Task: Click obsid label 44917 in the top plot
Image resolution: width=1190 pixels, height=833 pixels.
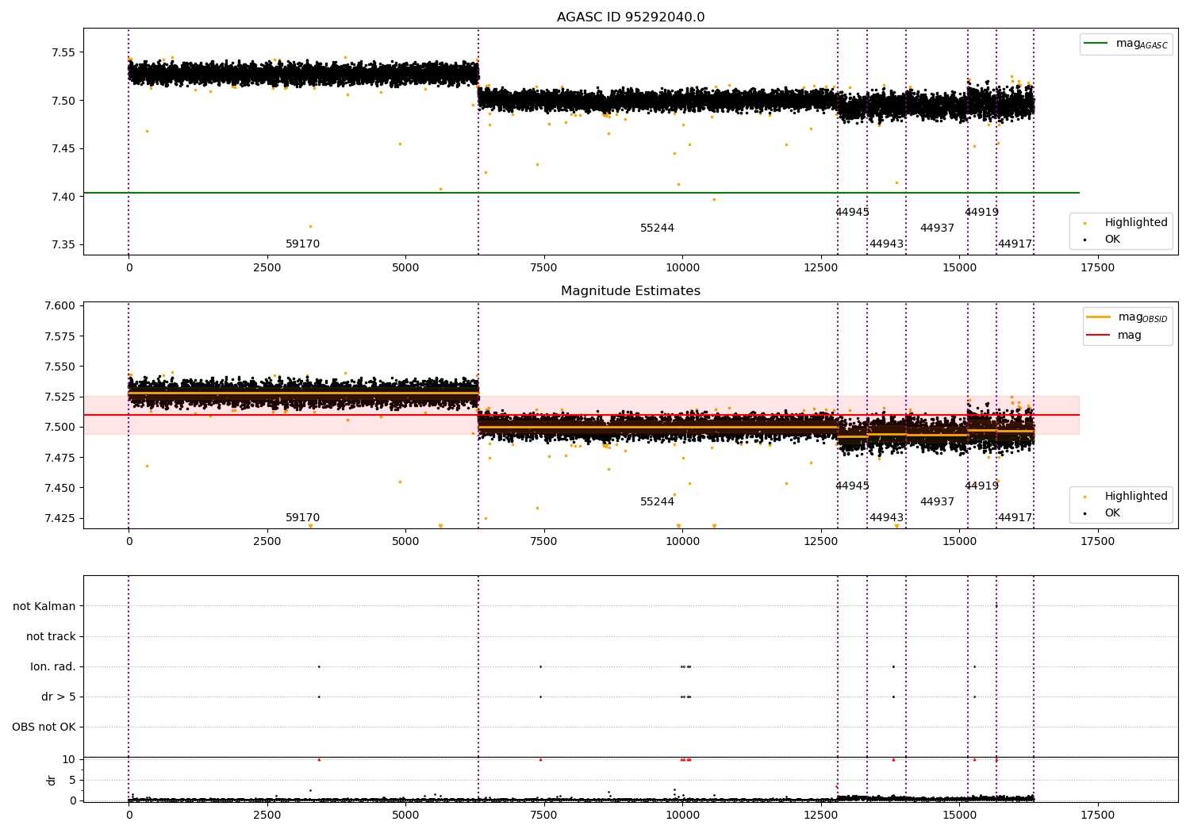Action: (1015, 244)
